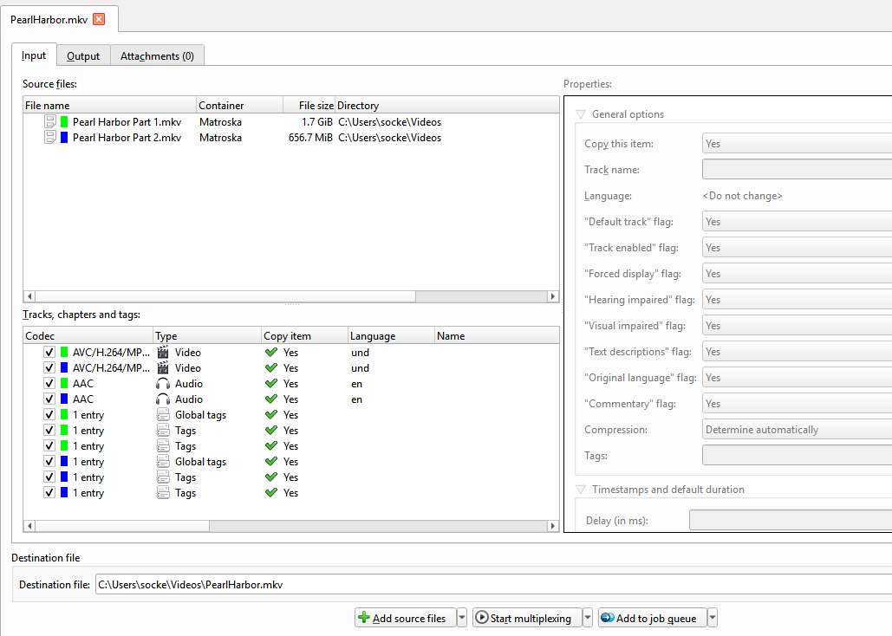This screenshot has width=892, height=636.
Task: Click the headphones icon of the first AAC audio track
Action: click(x=163, y=384)
